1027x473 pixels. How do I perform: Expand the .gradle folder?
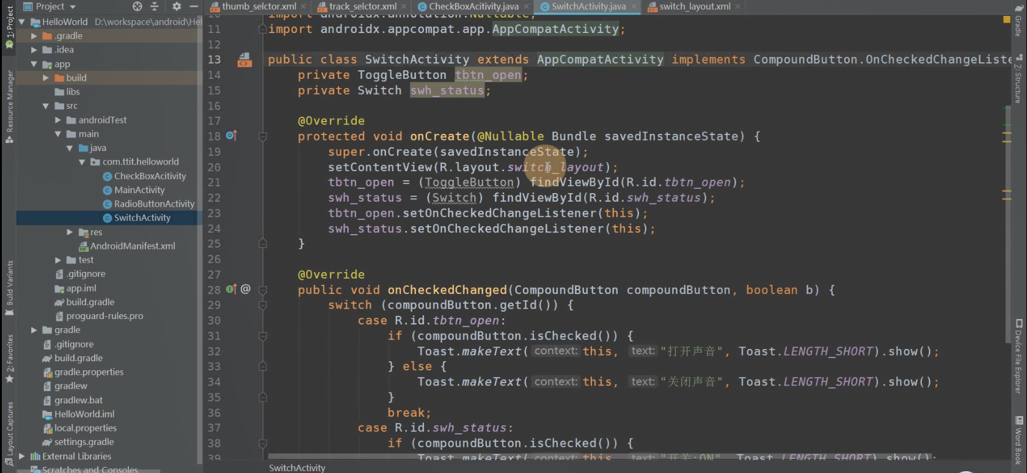tap(34, 36)
